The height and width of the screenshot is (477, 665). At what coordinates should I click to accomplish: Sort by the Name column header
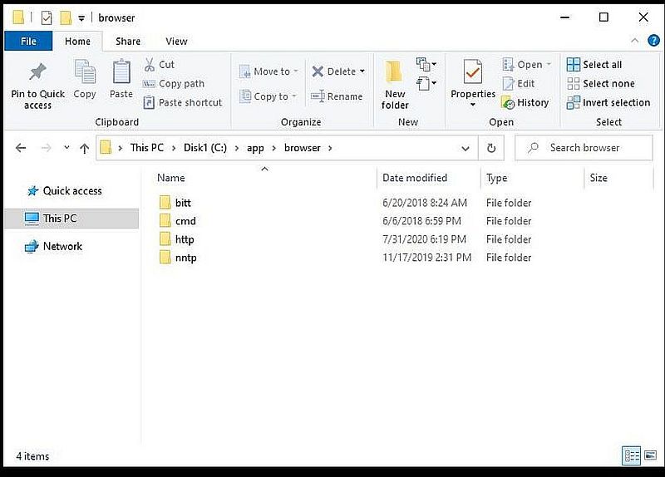coord(171,178)
